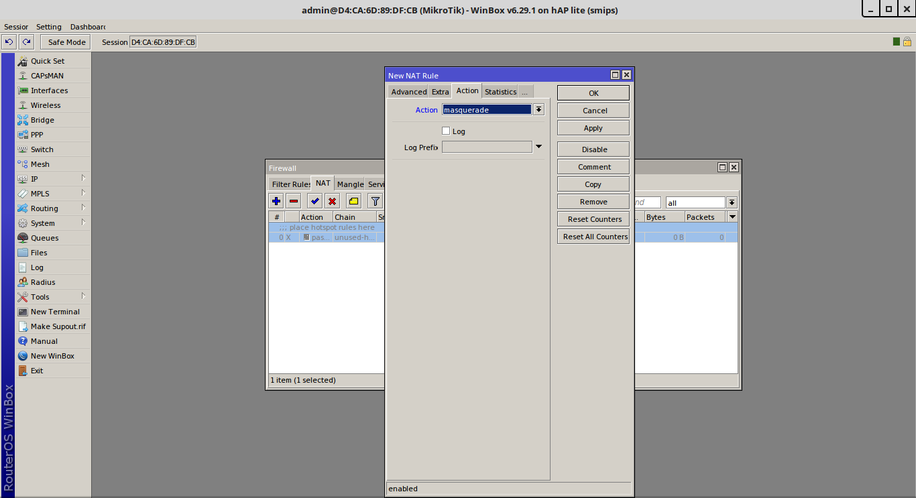Click the Copy button
Screen dimensions: 916x498
593,184
